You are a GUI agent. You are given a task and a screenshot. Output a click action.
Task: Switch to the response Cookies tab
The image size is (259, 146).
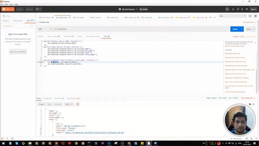tap(47, 98)
